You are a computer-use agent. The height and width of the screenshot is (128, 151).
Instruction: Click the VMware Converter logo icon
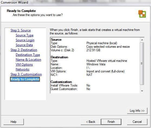click(x=142, y=14)
